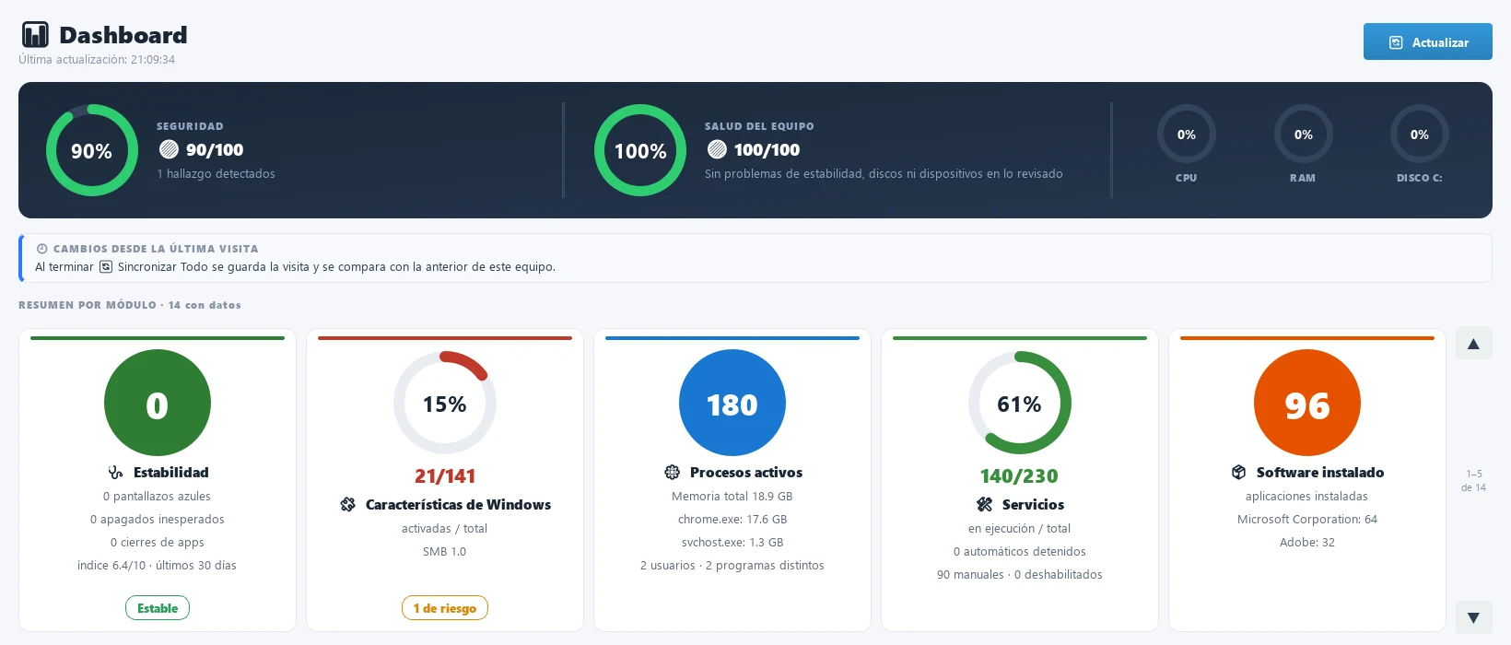This screenshot has width=1511, height=645.
Task: Click the 100/100 health score text
Action: point(767,149)
